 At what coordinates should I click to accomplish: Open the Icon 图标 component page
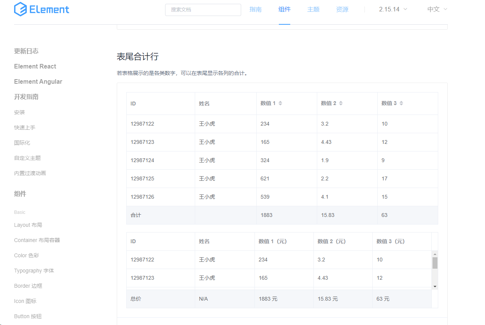point(25,301)
